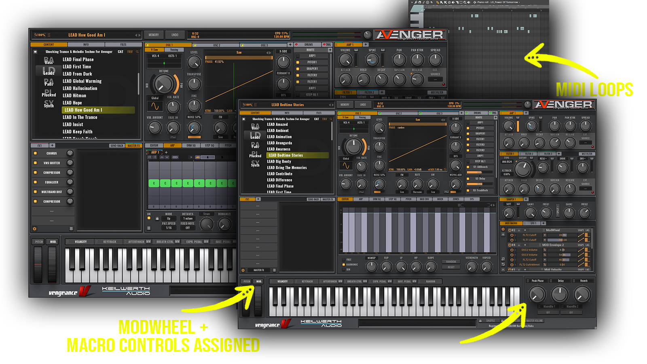Image resolution: width=647 pixels, height=364 pixels.
Task: Open the filter TYPE dropdown showing ANA BS24
Action: coord(507,162)
